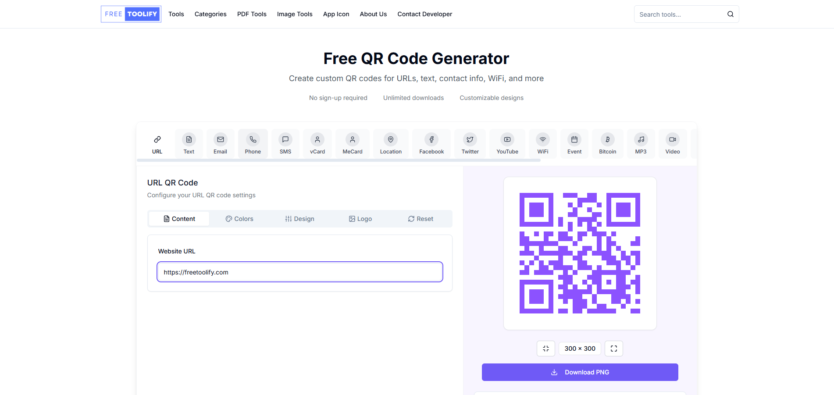Viewport: 834px width, 395px height.
Task: Pick the Event QR code type
Action: (574, 143)
